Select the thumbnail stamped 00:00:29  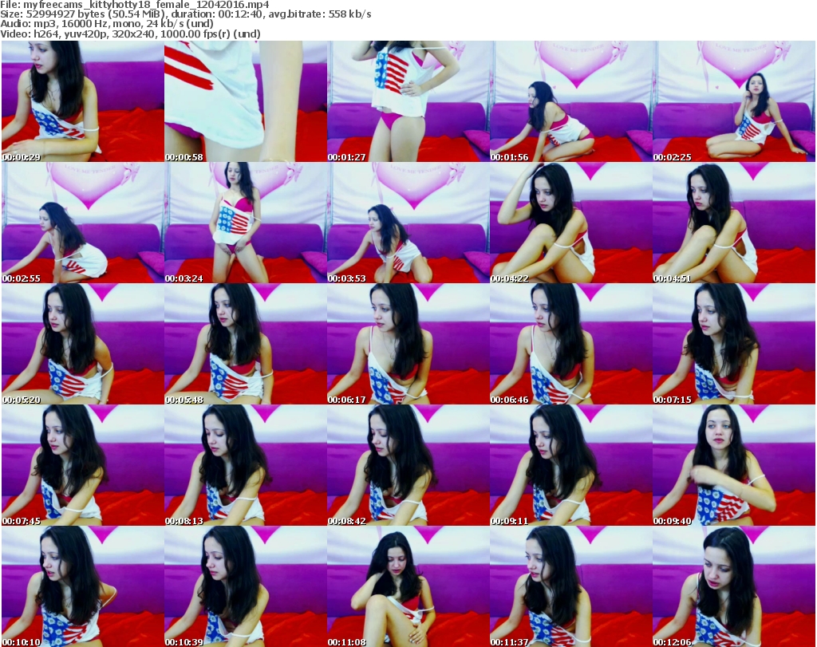point(82,101)
